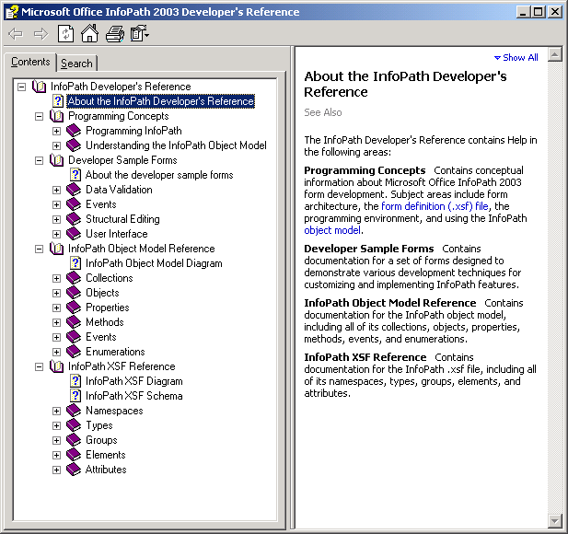Switch to the Contents tab
The height and width of the screenshot is (534, 568).
coord(30,62)
